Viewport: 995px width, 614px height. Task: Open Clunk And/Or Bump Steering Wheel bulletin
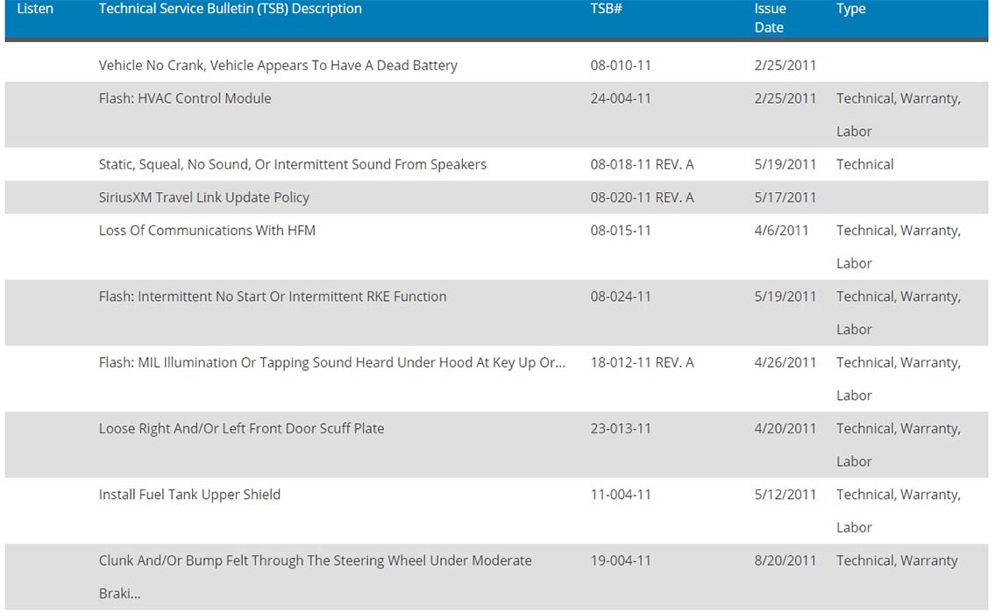click(315, 576)
